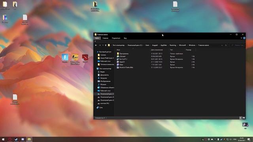Select the red Dota 2 desktop shortcut

pos(85,58)
